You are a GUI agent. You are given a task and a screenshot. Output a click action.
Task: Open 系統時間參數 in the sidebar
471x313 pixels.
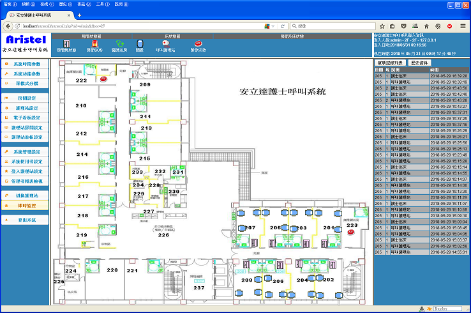(x=25, y=64)
